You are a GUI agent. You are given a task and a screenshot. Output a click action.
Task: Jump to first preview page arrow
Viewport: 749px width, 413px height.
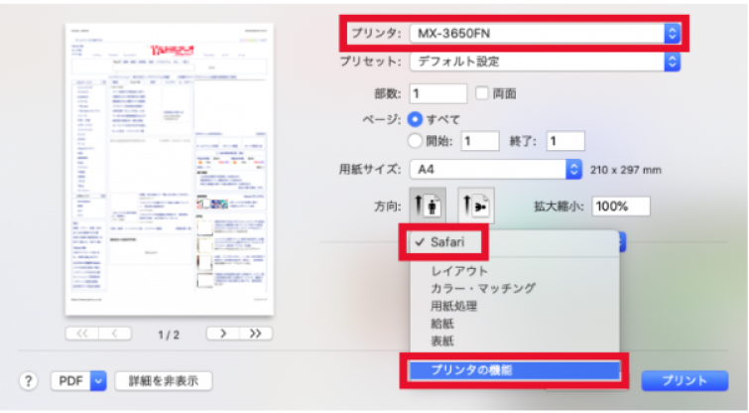(82, 334)
